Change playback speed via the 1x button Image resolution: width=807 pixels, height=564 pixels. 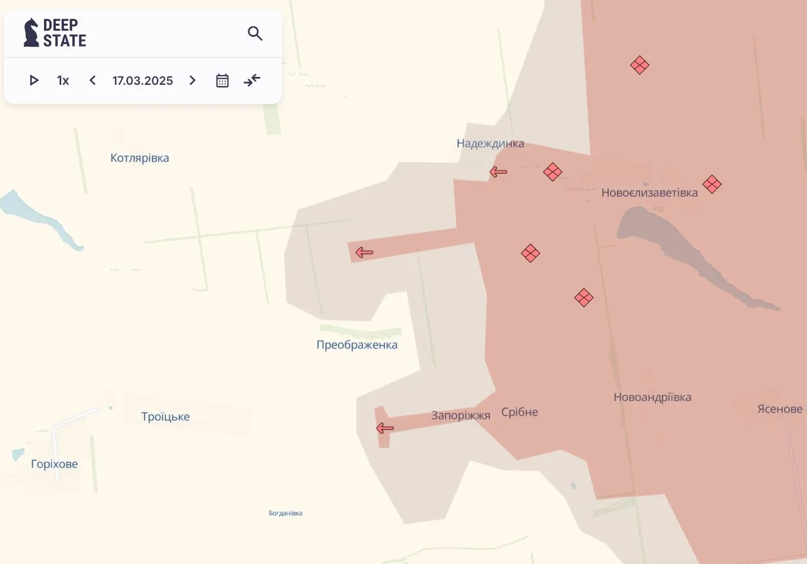pos(62,80)
